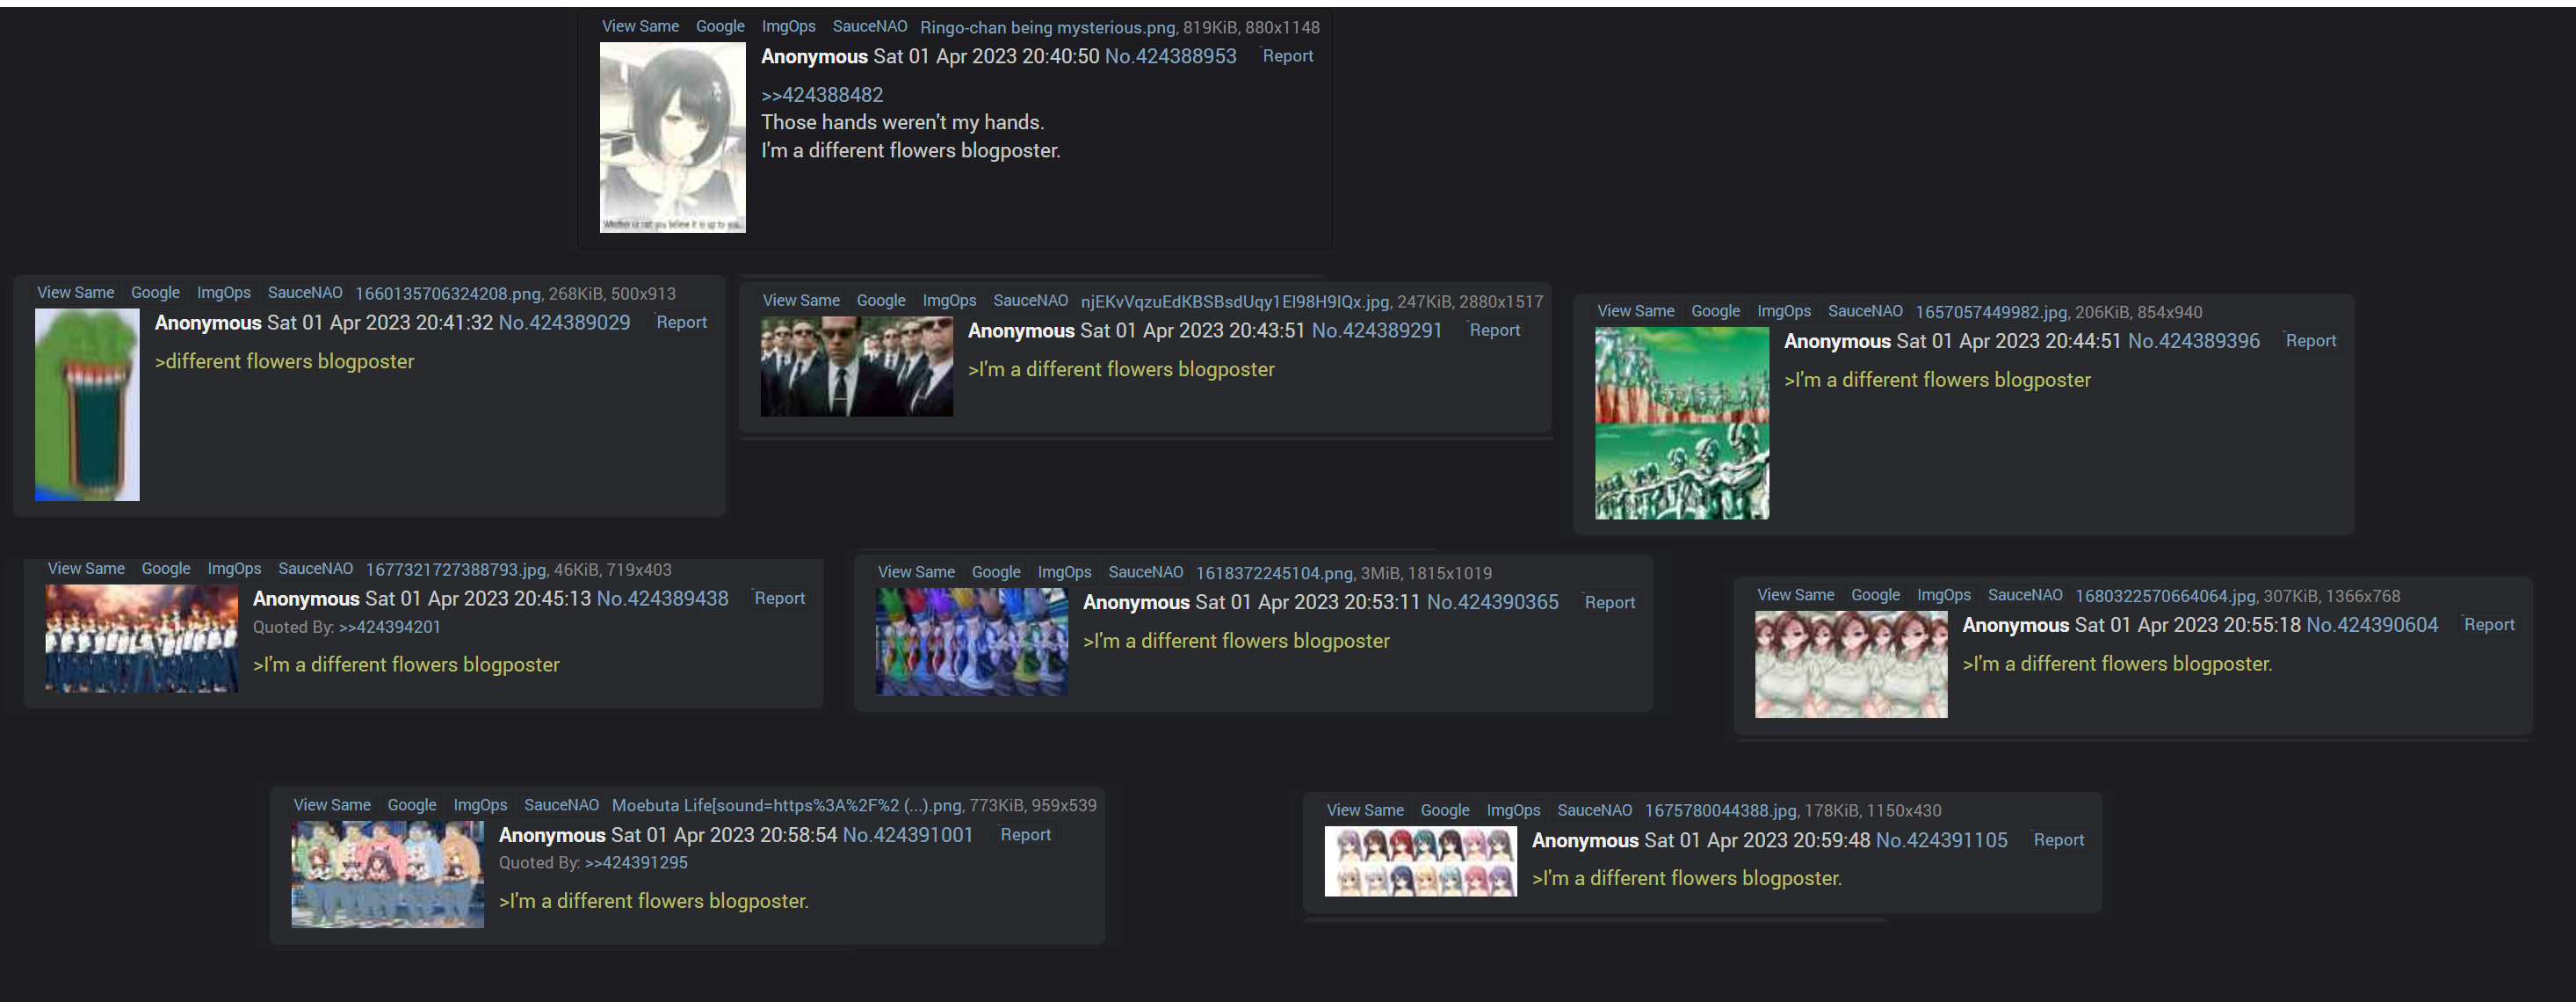Click Google for 1675780044388.jpg
The height and width of the screenshot is (1002, 2576).
pyautogui.click(x=1444, y=810)
